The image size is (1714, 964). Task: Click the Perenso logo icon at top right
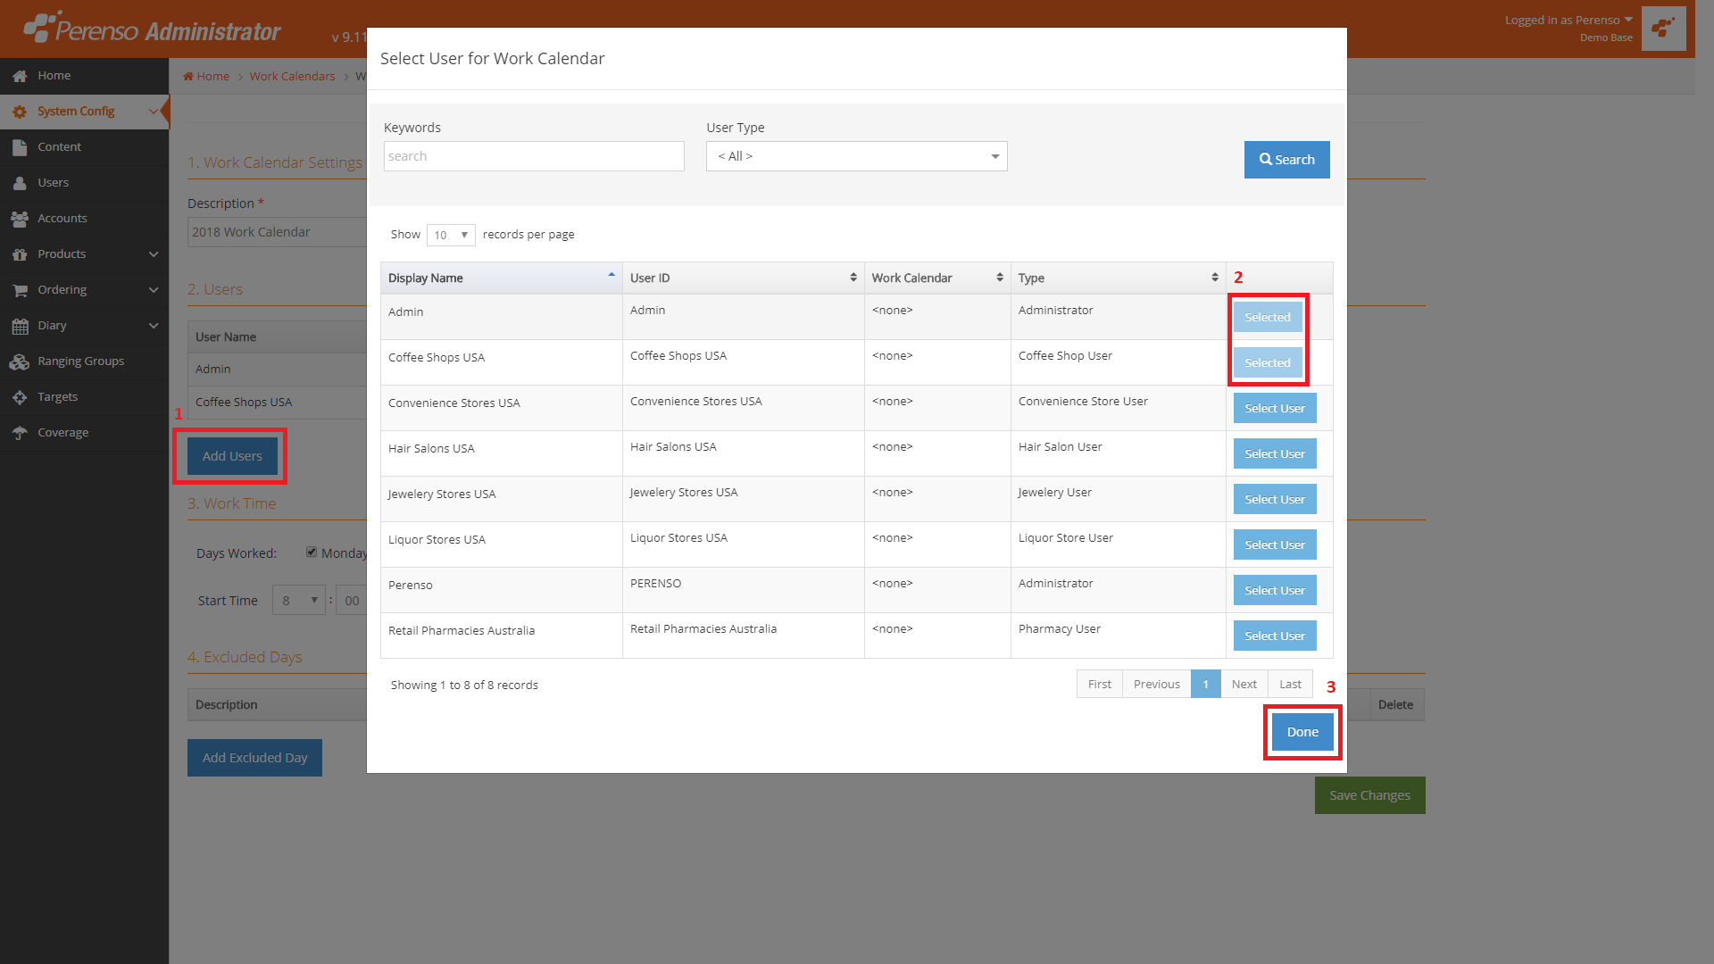coord(1663,29)
